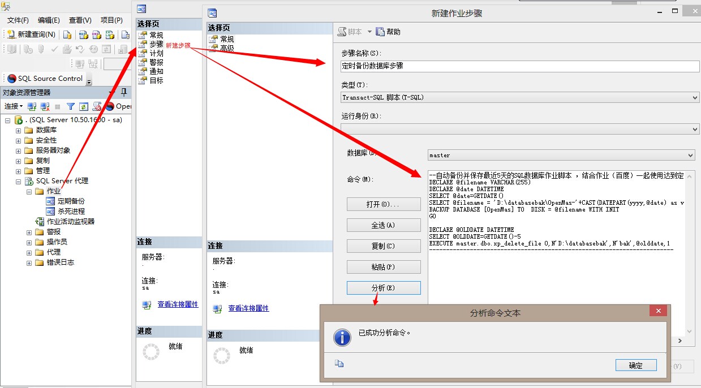Click the 复制(C) button
The image size is (701, 388).
(384, 246)
